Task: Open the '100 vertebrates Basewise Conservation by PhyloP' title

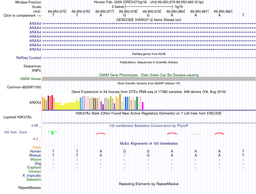Action: click(x=149, y=126)
